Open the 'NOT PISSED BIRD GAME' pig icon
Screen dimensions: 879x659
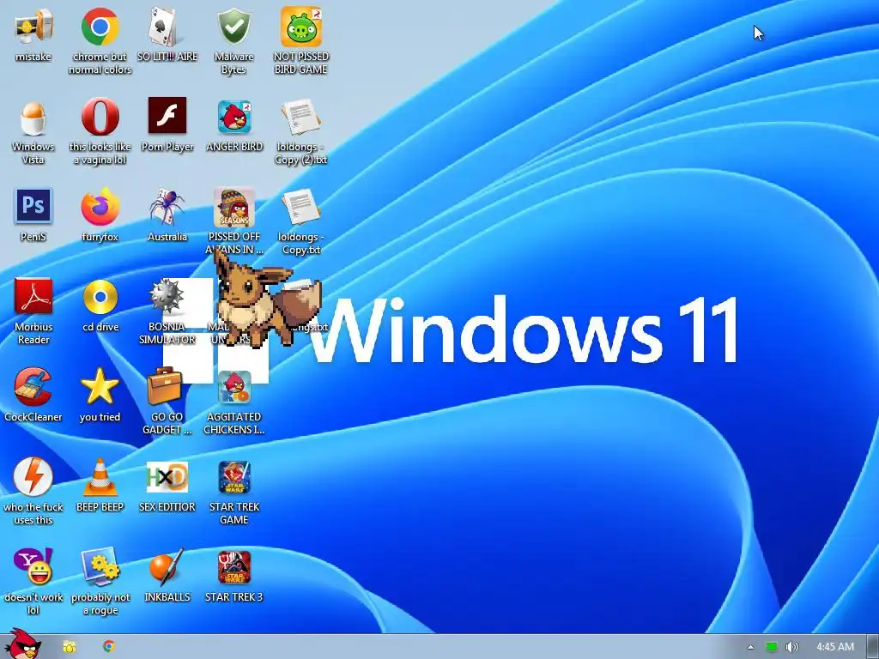pos(301,27)
